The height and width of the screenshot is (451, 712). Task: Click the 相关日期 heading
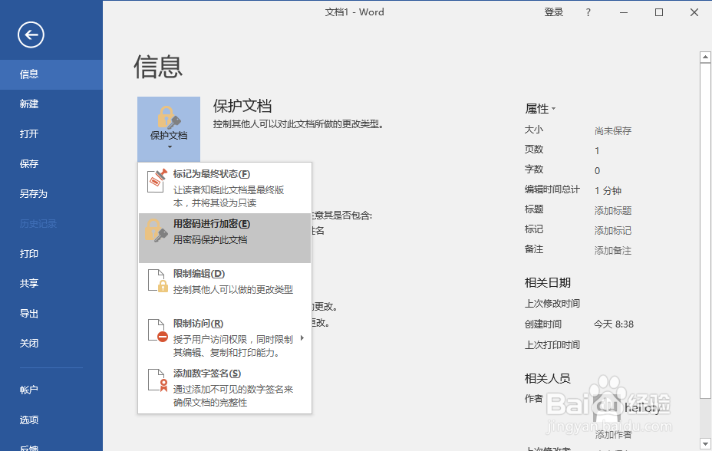click(548, 283)
